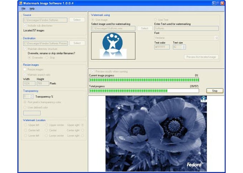243x173 pixels.
Task: Click the watermark image path field
Action: click(113, 28)
